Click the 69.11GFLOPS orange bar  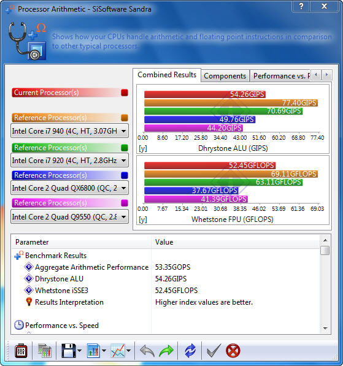(x=231, y=174)
